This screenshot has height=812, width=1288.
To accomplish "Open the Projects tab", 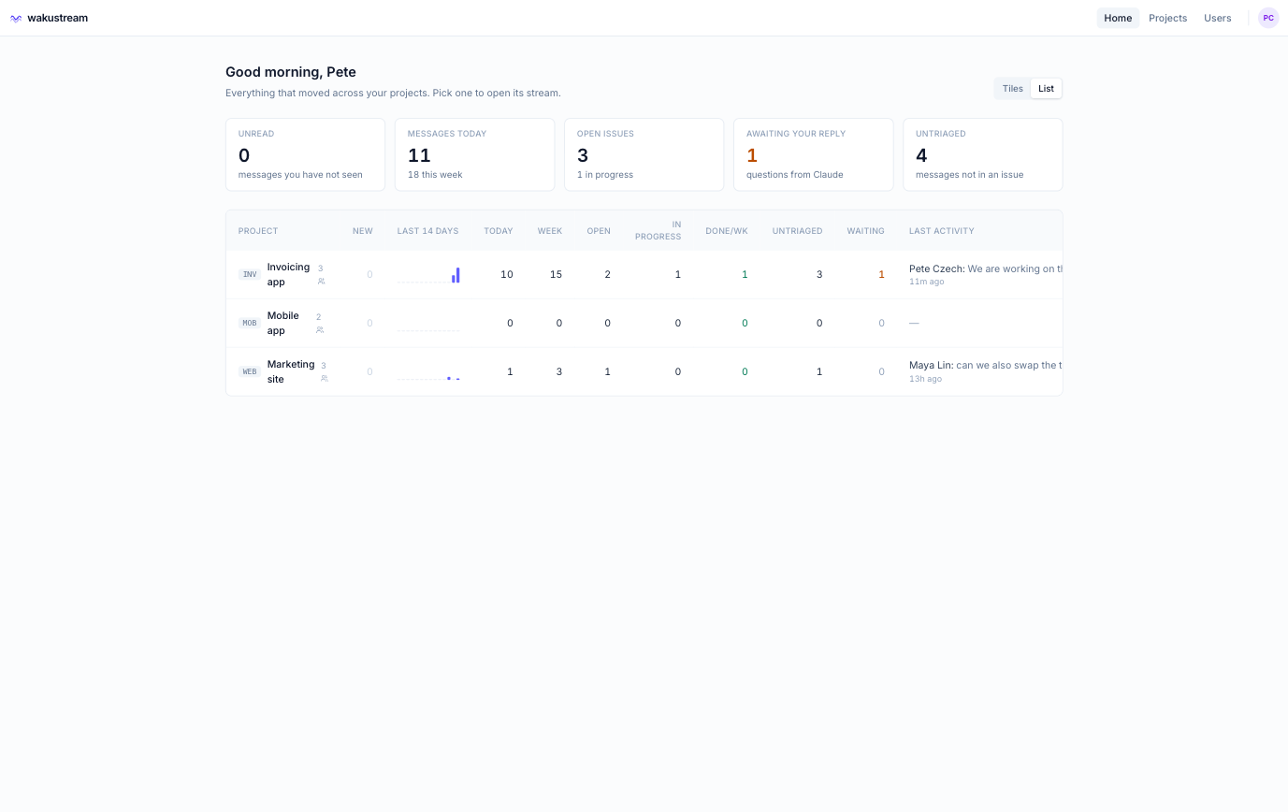I will pyautogui.click(x=1167, y=18).
